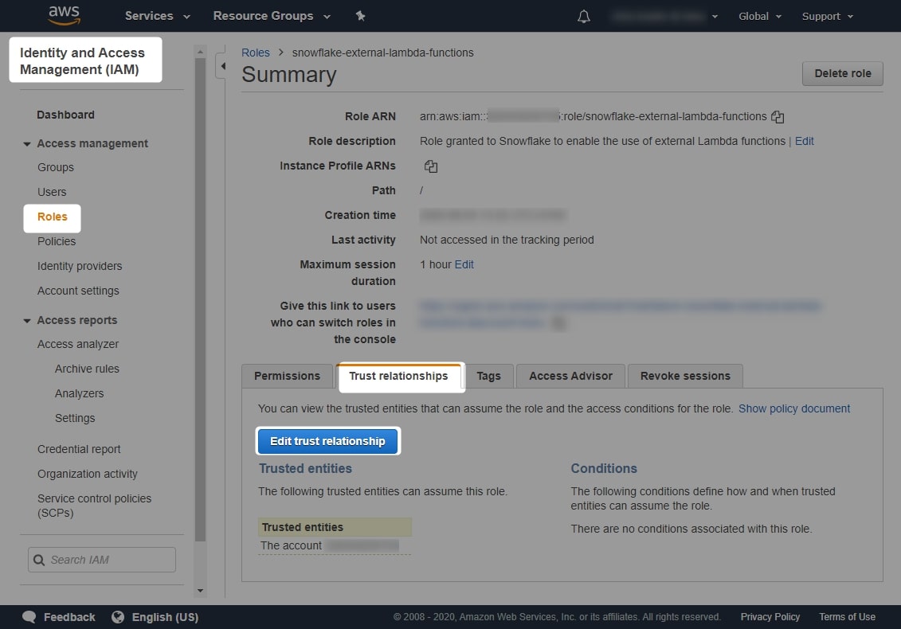Go to Roles in the breadcrumb
This screenshot has height=629, width=901.
(255, 53)
